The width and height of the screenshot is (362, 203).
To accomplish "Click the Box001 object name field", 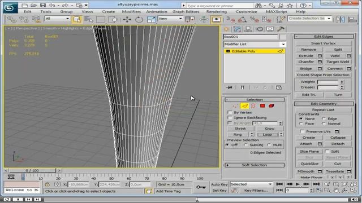I will (x=251, y=37).
